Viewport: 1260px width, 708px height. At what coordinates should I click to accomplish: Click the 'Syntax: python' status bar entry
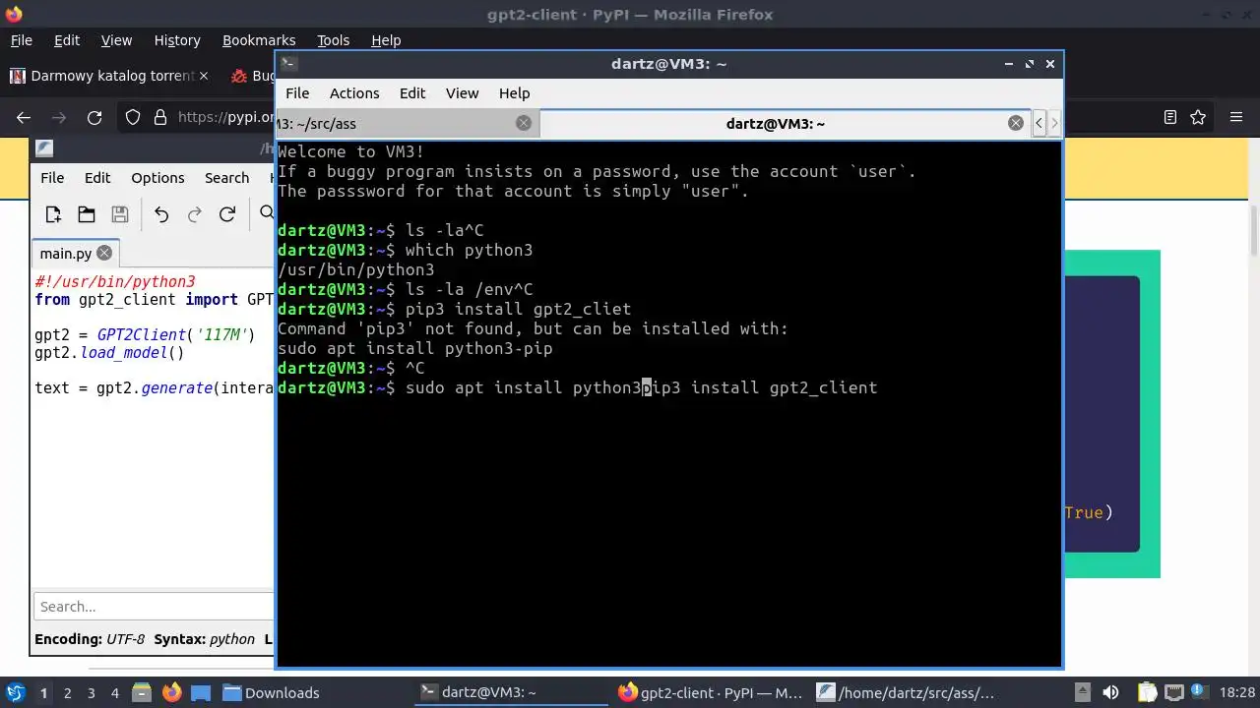(204, 639)
